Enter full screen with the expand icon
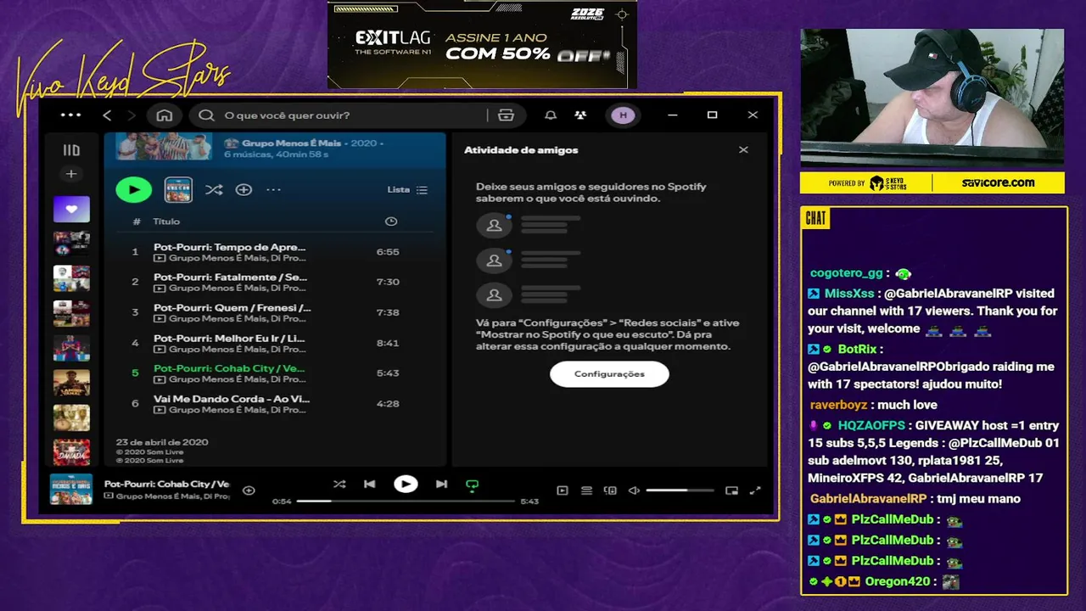 (755, 490)
